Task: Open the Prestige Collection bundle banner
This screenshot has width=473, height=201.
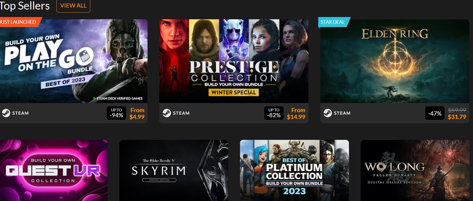Action: point(234,61)
